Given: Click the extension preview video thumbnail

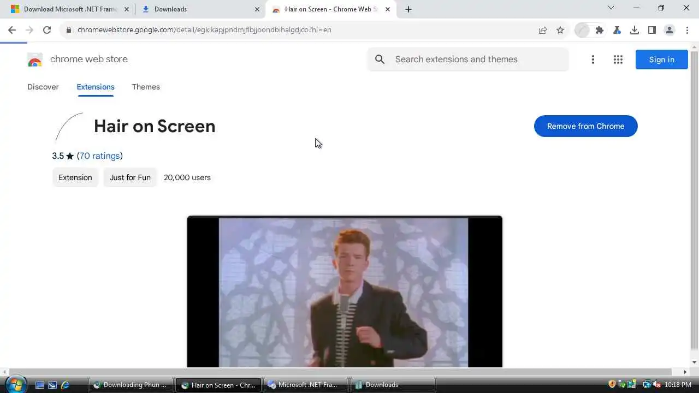Looking at the screenshot, I should (x=345, y=291).
